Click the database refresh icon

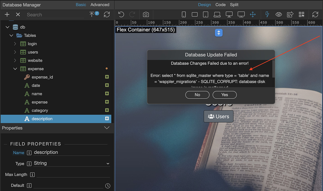click(107, 14)
